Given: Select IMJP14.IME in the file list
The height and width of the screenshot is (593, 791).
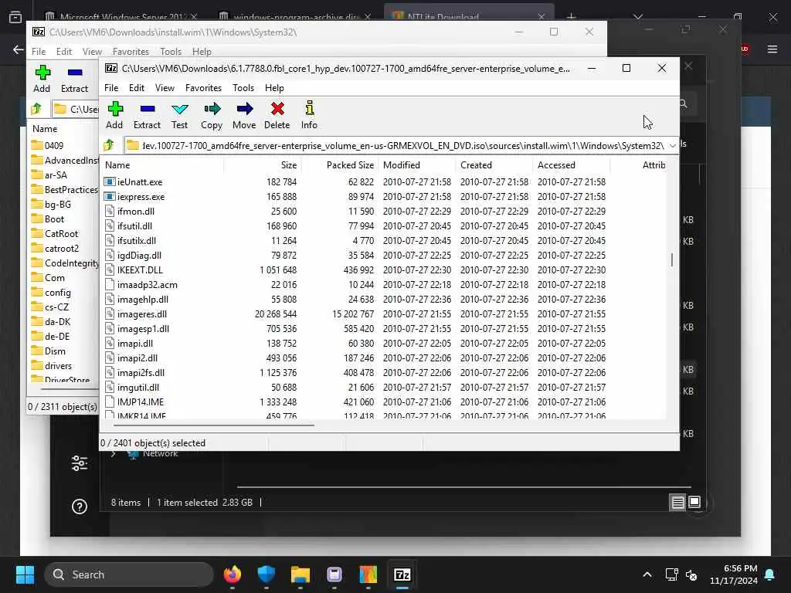Looking at the screenshot, I should [141, 402].
